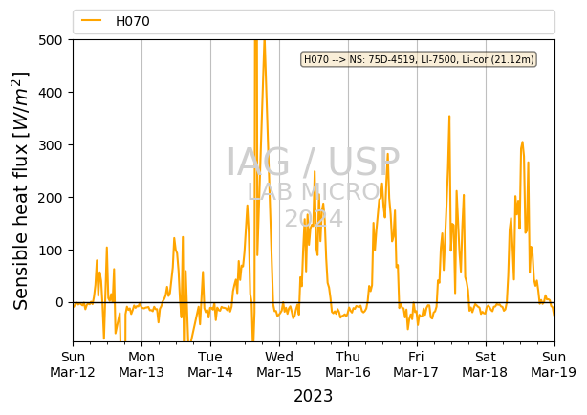Screen dimensions: 587x415
Task: Click the Tue Mar-14 date label
Action: pos(210,364)
